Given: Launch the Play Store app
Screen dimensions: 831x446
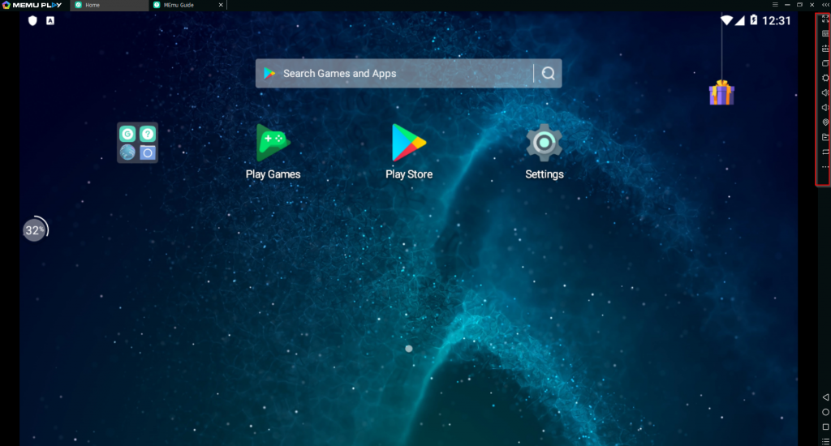Looking at the screenshot, I should click(x=409, y=152).
